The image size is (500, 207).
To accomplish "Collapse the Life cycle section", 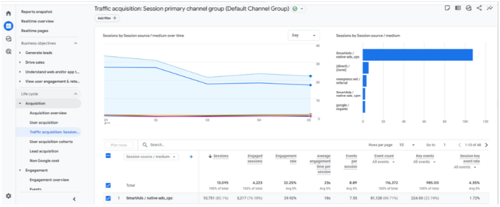I will (76, 94).
